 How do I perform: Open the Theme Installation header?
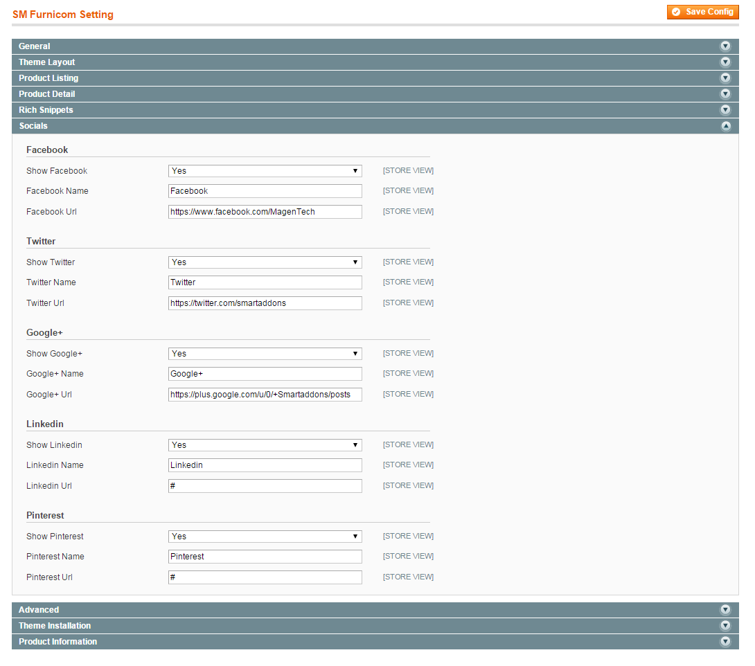[375, 626]
